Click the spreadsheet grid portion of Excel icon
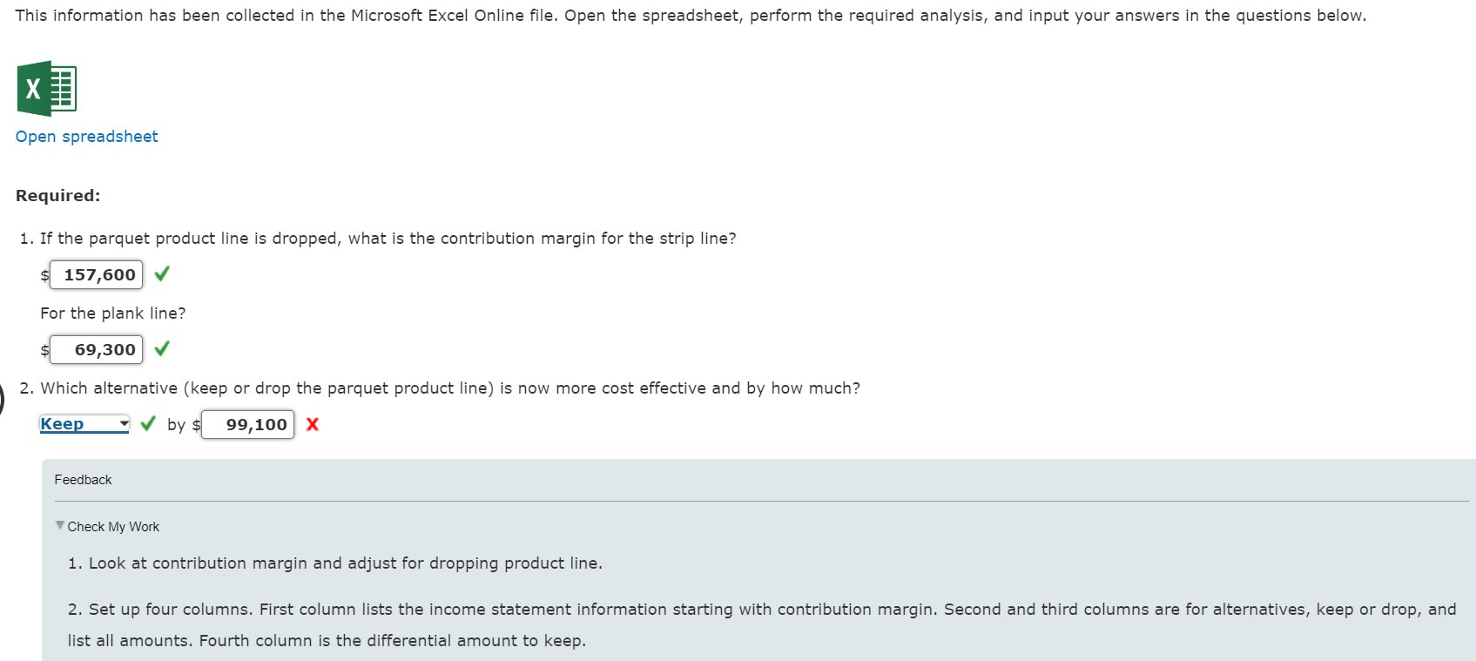 63,87
